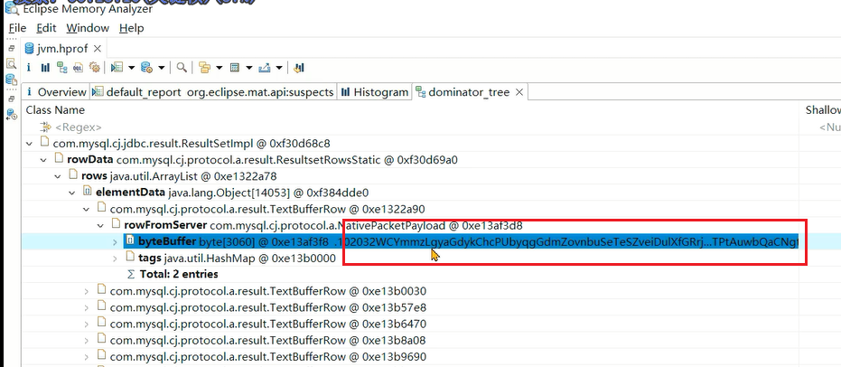Image resolution: width=841 pixels, height=367 pixels.
Task: Open Export dropdown arrow
Action: click(x=279, y=68)
